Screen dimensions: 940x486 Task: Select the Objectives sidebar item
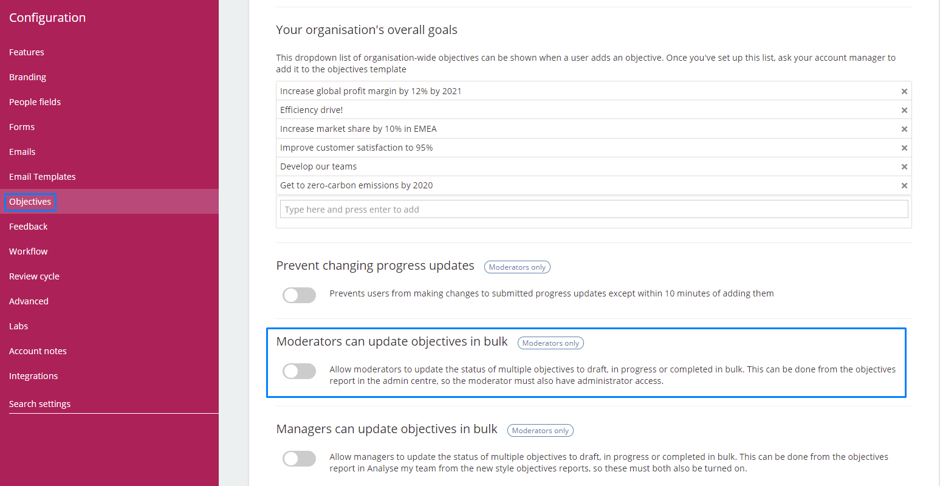[x=30, y=202]
